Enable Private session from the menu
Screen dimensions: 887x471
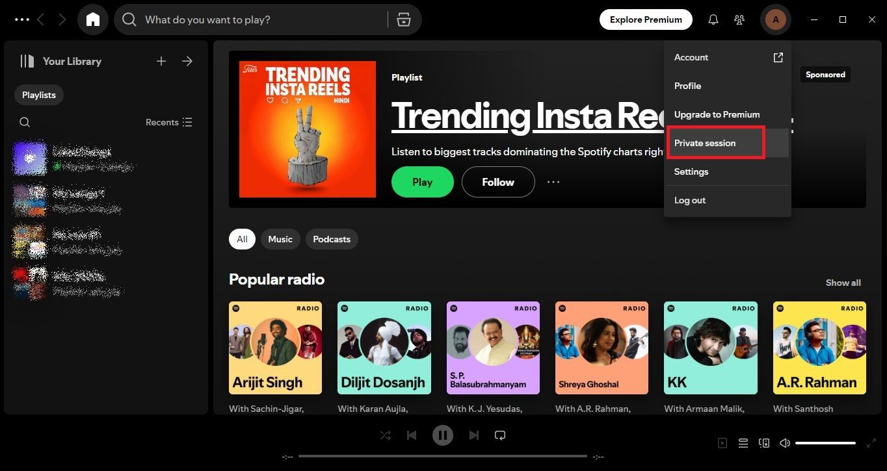pyautogui.click(x=728, y=143)
